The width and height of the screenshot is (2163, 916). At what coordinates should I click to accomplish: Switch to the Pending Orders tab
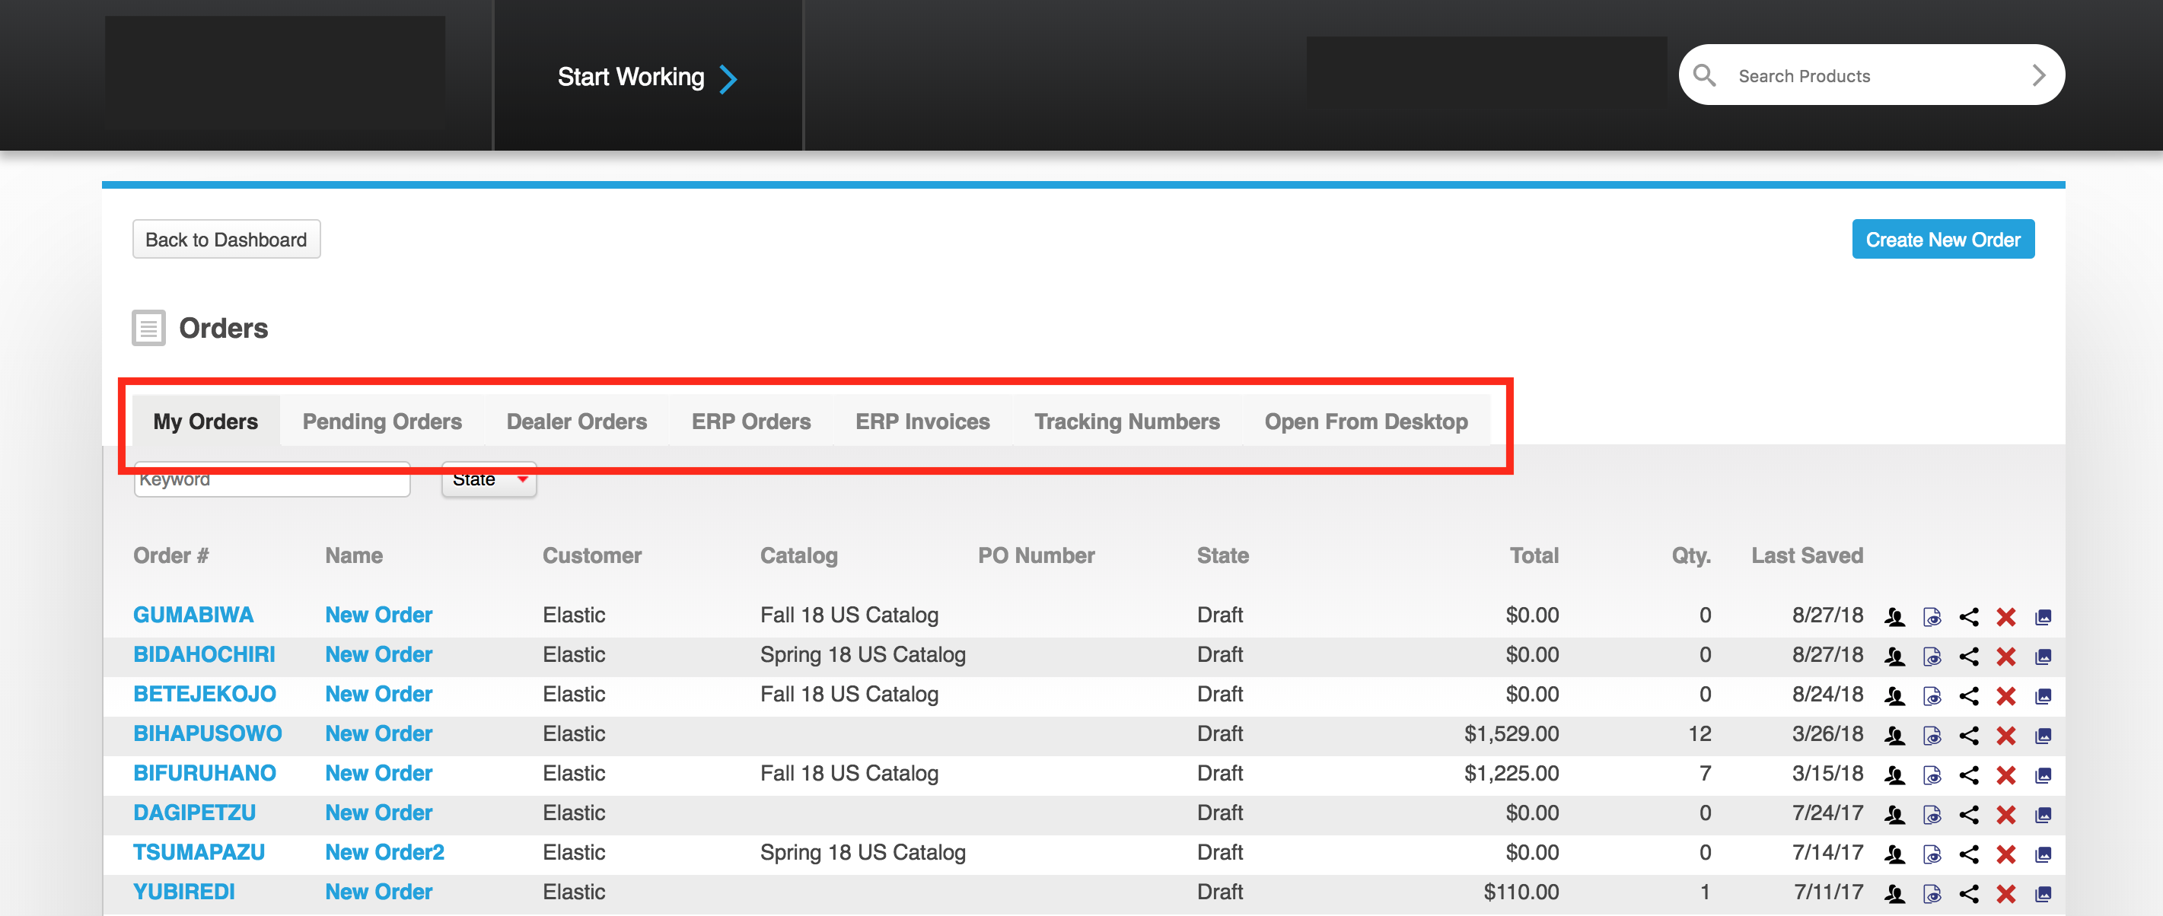click(382, 421)
